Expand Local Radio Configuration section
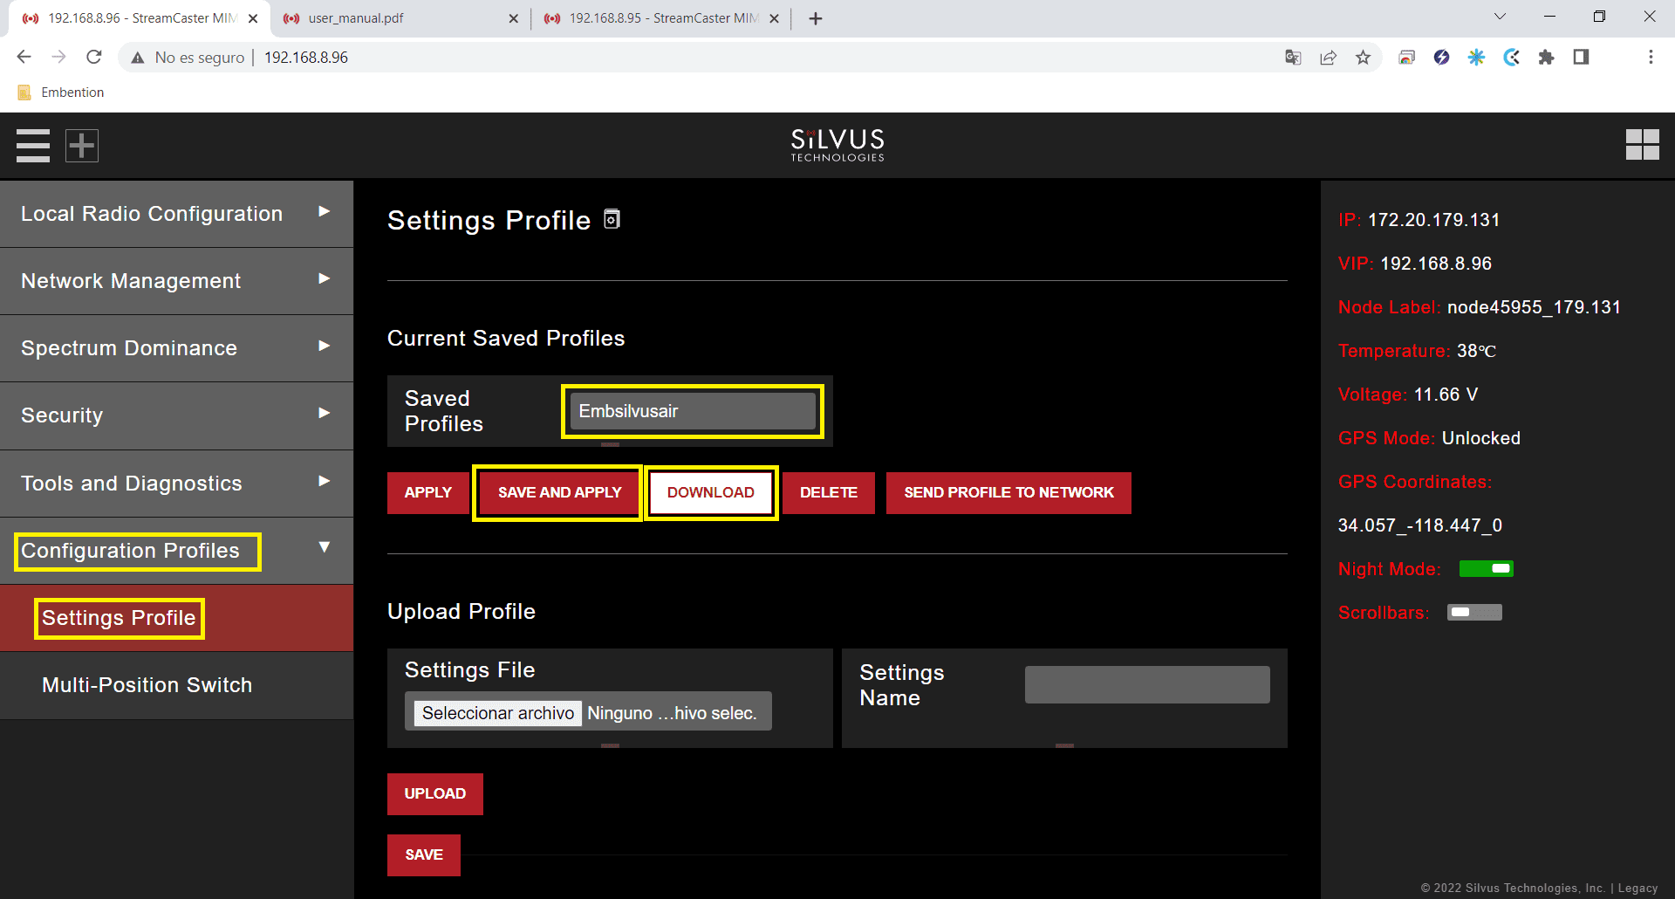 (176, 214)
